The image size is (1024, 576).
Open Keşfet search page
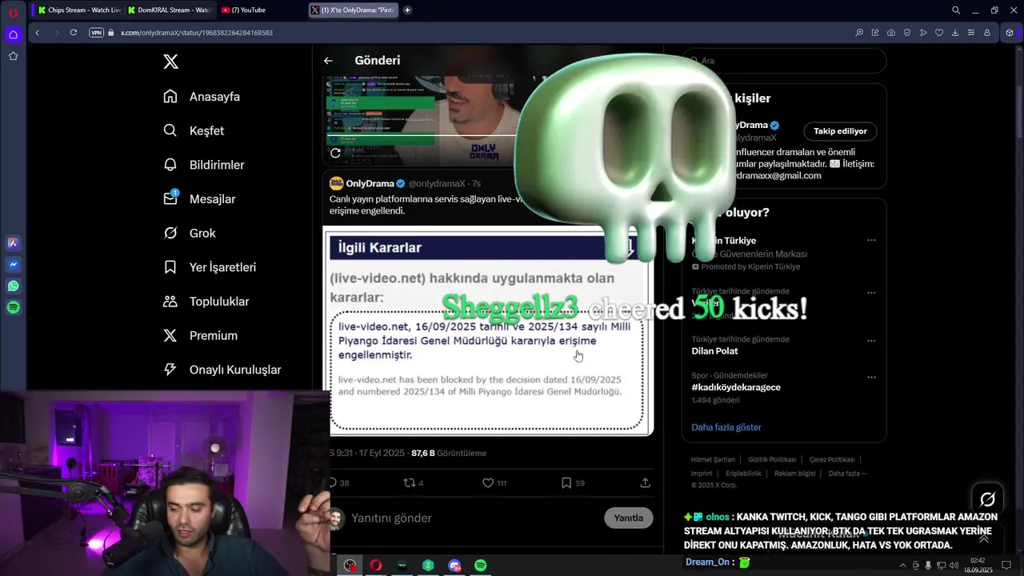[194, 130]
